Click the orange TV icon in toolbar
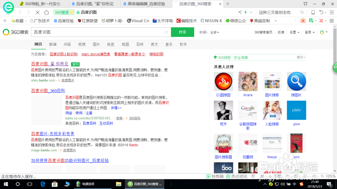Viewport: 337px width, 189px height. pyautogui.click(x=303, y=21)
